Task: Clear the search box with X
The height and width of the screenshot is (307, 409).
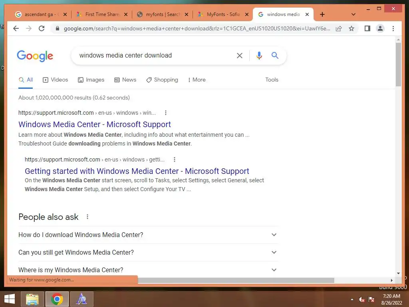Action: pyautogui.click(x=240, y=55)
